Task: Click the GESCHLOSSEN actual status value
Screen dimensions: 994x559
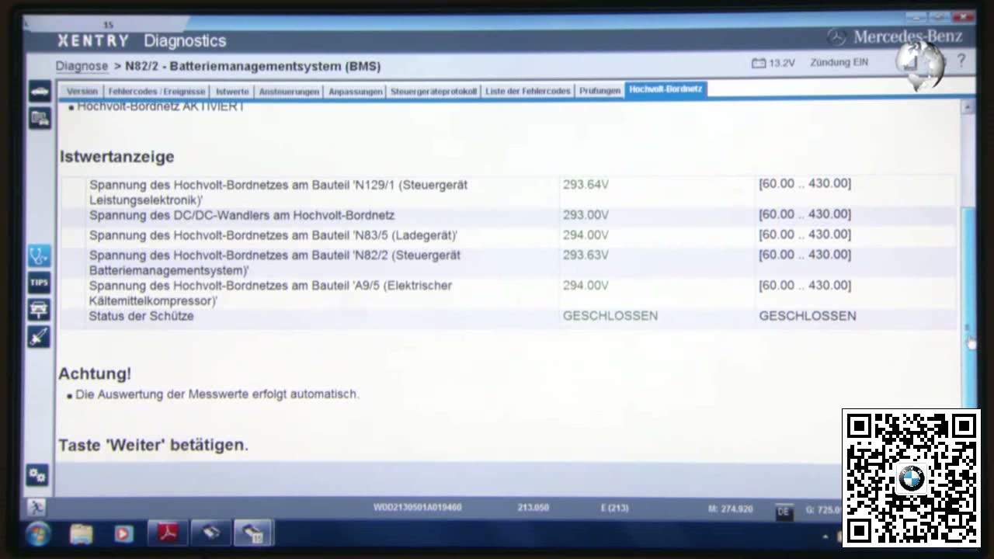Action: coord(610,316)
